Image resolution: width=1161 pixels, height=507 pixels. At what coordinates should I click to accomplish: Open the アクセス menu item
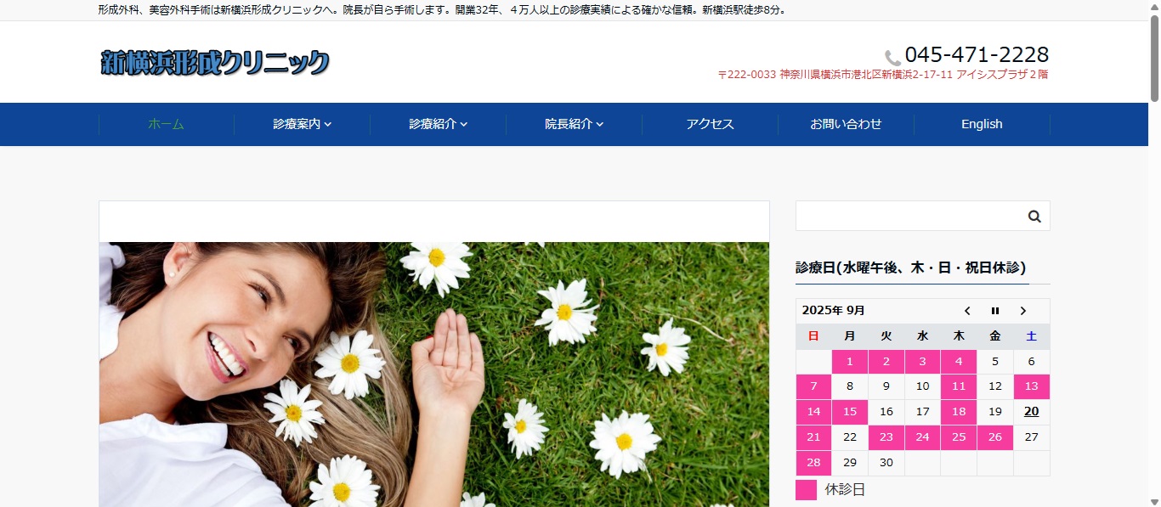pos(710,124)
